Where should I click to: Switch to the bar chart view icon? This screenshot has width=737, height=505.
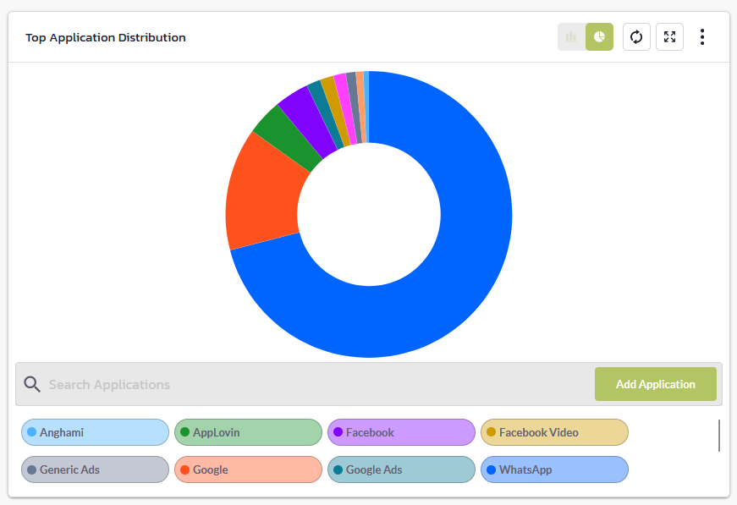[571, 36]
